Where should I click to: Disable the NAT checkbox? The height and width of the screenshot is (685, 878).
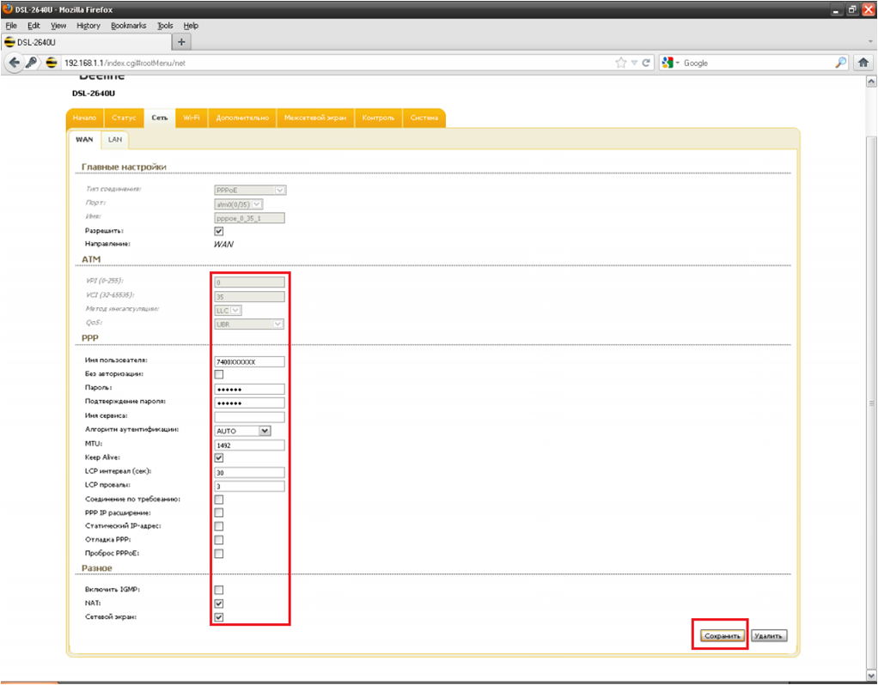point(218,603)
